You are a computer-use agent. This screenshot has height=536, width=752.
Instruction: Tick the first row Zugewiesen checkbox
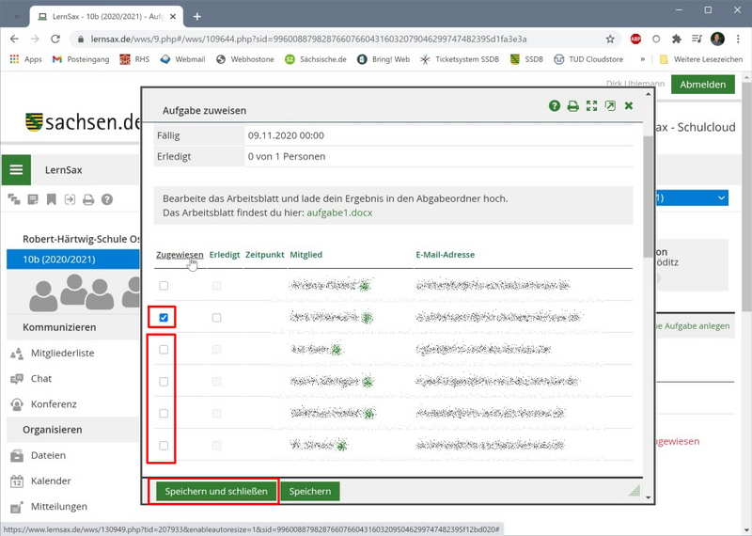coord(164,285)
